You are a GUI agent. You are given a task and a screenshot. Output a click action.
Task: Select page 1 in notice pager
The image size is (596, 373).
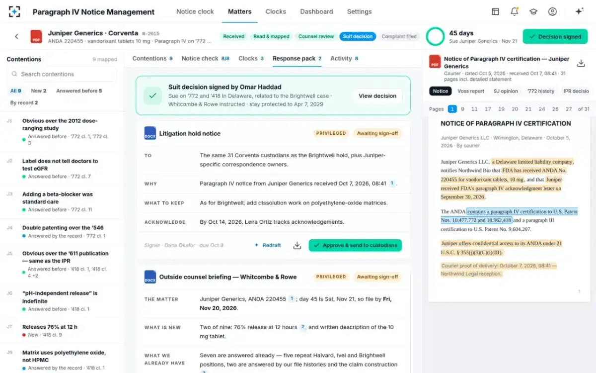[452, 109]
